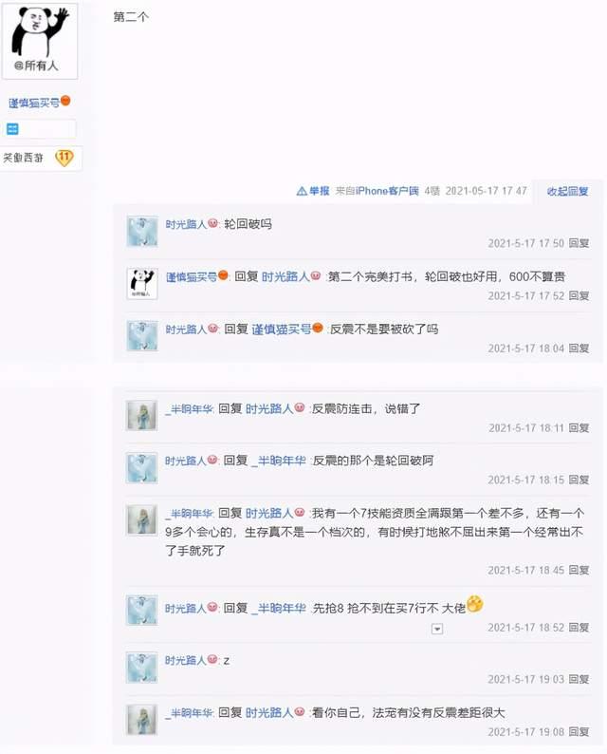Open 来自iPhone客户端 link
The image size is (607, 754).
pyautogui.click(x=377, y=191)
